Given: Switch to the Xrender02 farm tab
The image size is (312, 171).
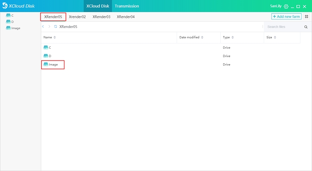Looking at the screenshot, I should click(77, 17).
